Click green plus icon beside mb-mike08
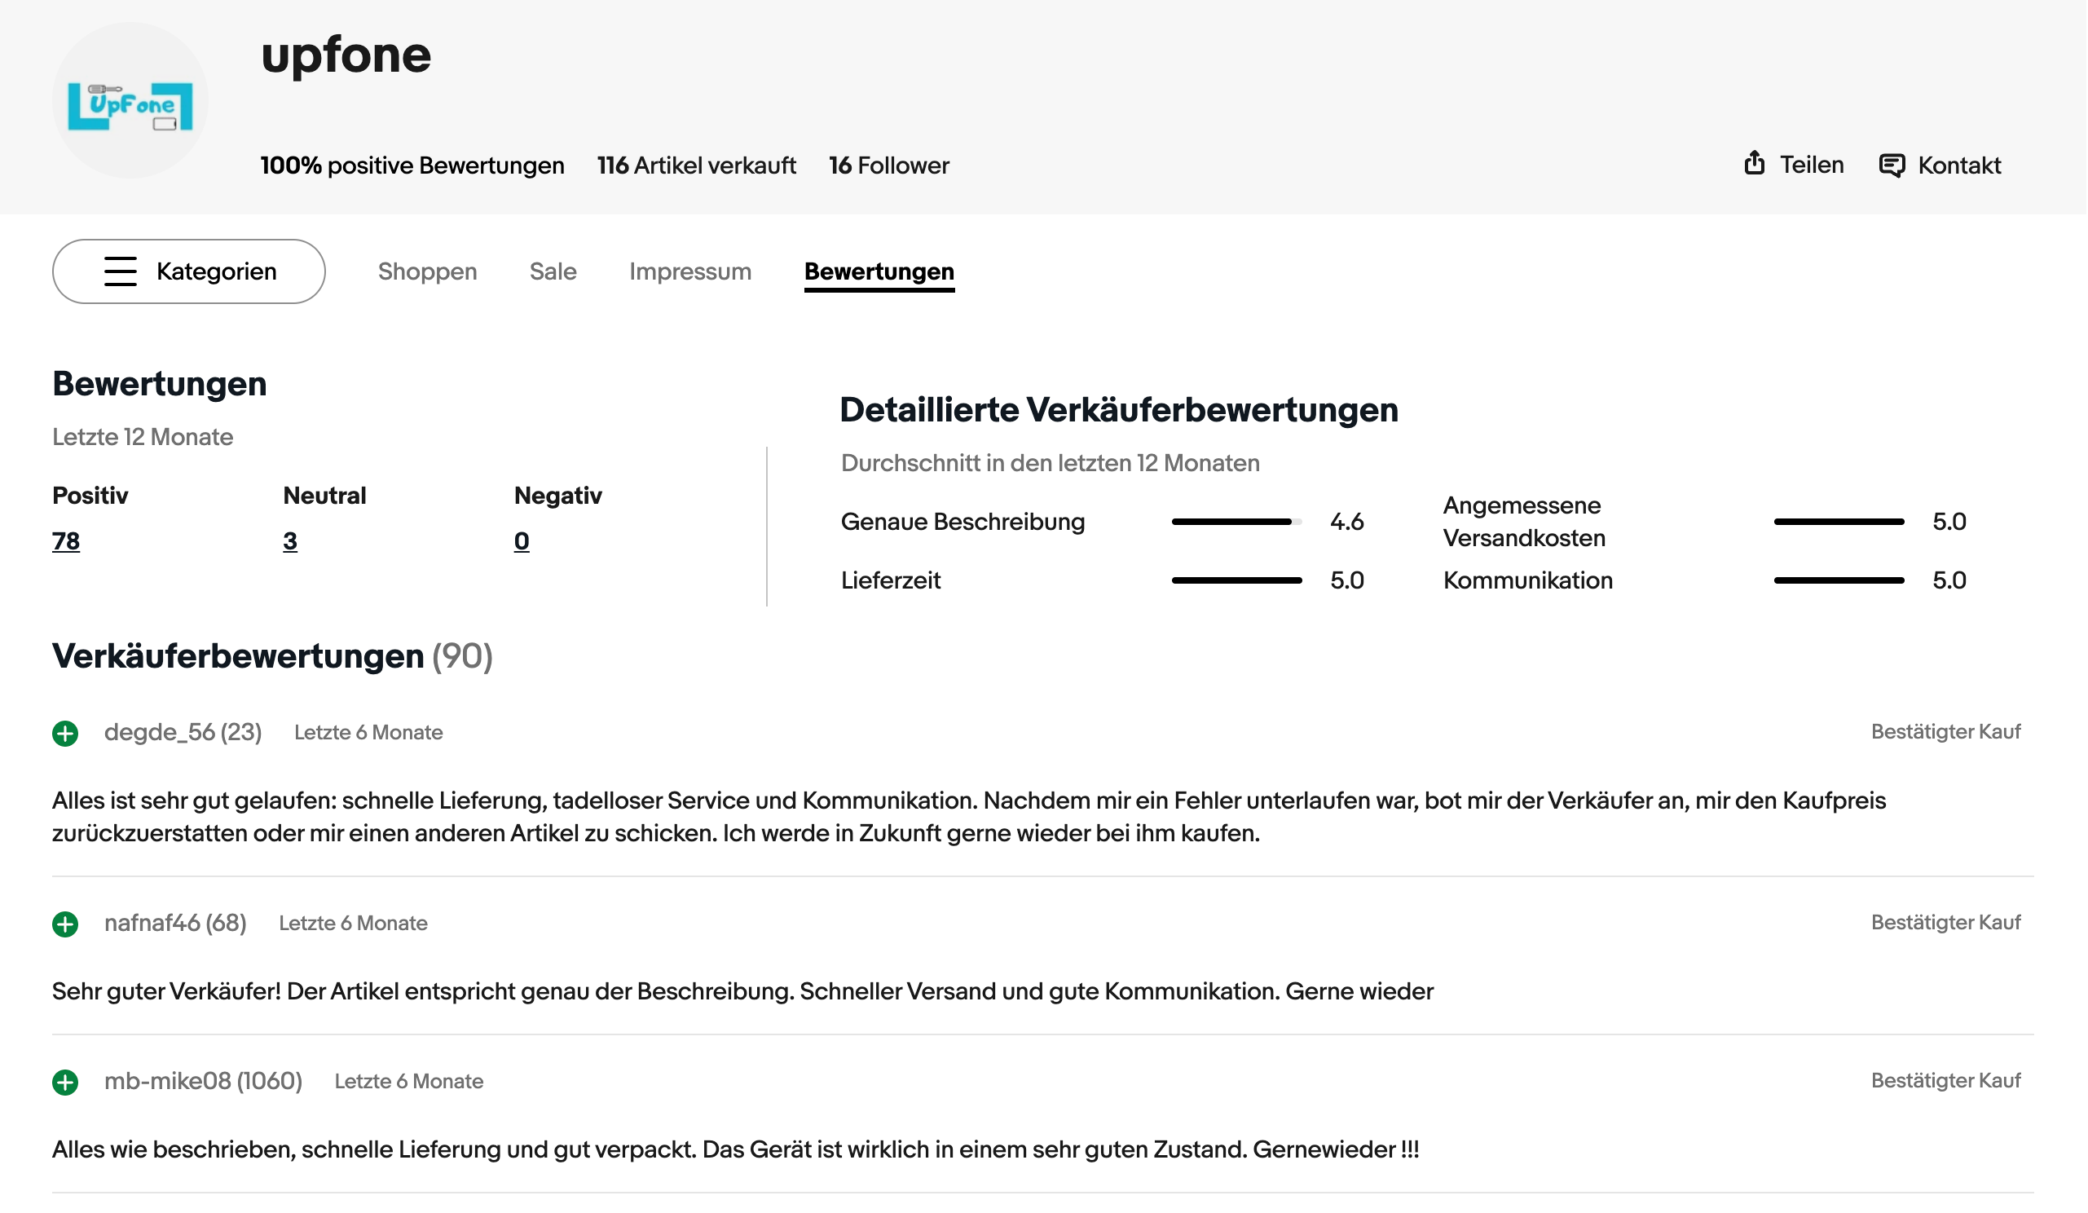Viewport: 2088px width, 1213px height. (65, 1083)
